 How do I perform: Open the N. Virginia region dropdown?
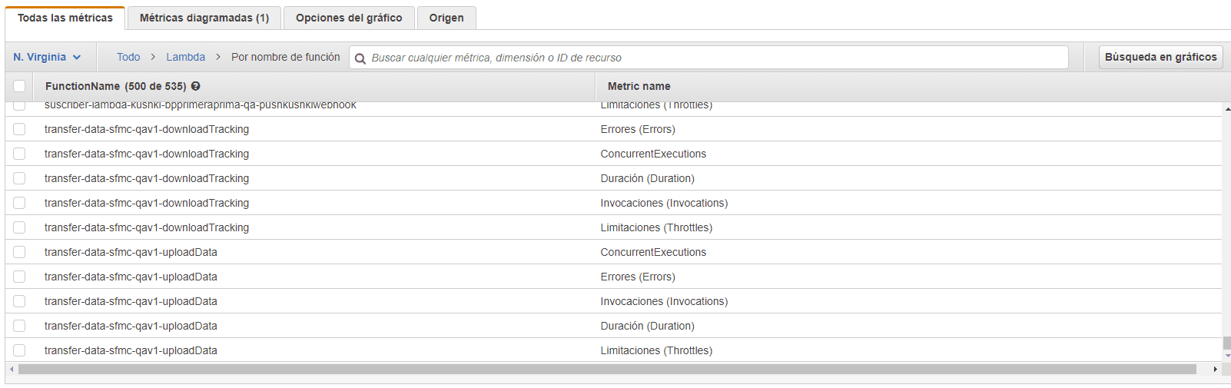tap(47, 57)
